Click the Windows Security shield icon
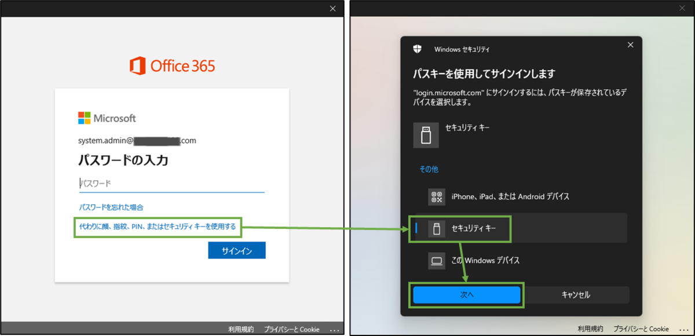This screenshot has width=695, height=336. click(417, 49)
